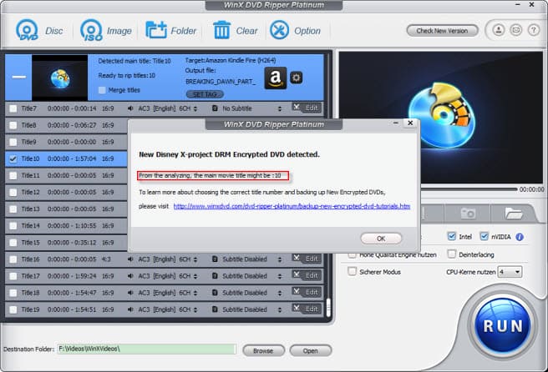548x372 pixels.
Task: Add a DVD Folder source
Action: (x=170, y=31)
